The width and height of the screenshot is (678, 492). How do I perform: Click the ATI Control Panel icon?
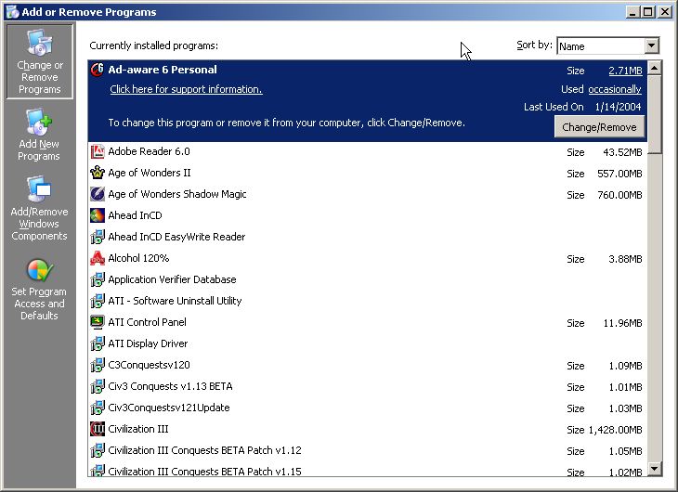(98, 322)
